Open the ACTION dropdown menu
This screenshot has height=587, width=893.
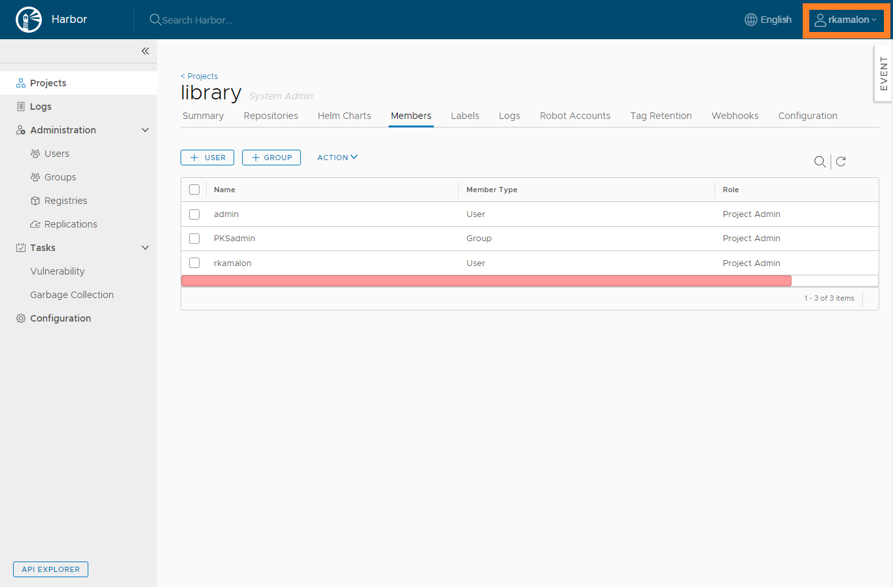[x=337, y=158]
